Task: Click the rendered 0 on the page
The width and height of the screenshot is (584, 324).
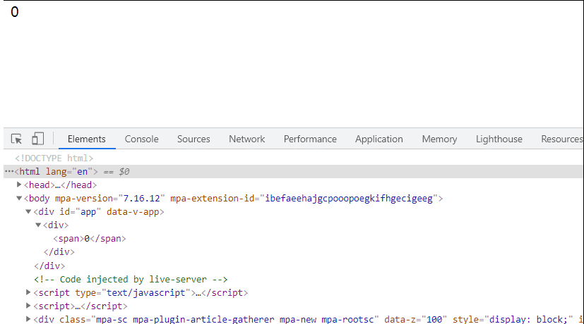Action: click(15, 12)
